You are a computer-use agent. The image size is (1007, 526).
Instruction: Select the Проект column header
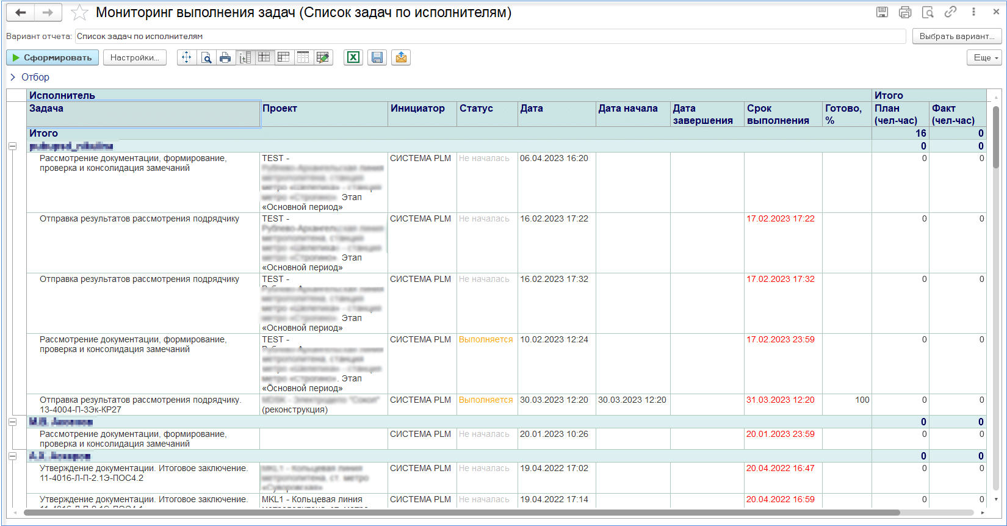click(323, 114)
